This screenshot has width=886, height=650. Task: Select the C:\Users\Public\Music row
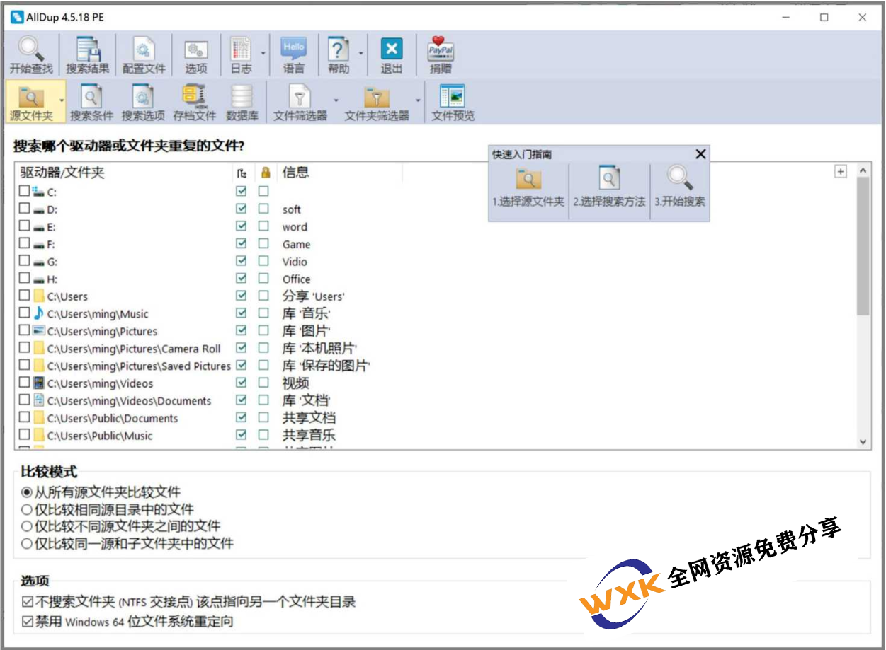(434, 435)
